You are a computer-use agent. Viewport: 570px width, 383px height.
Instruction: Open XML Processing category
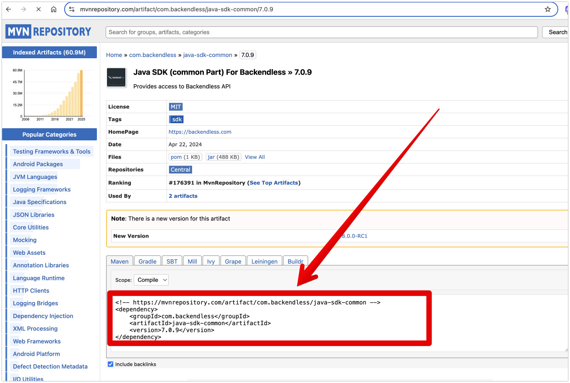[35, 329]
